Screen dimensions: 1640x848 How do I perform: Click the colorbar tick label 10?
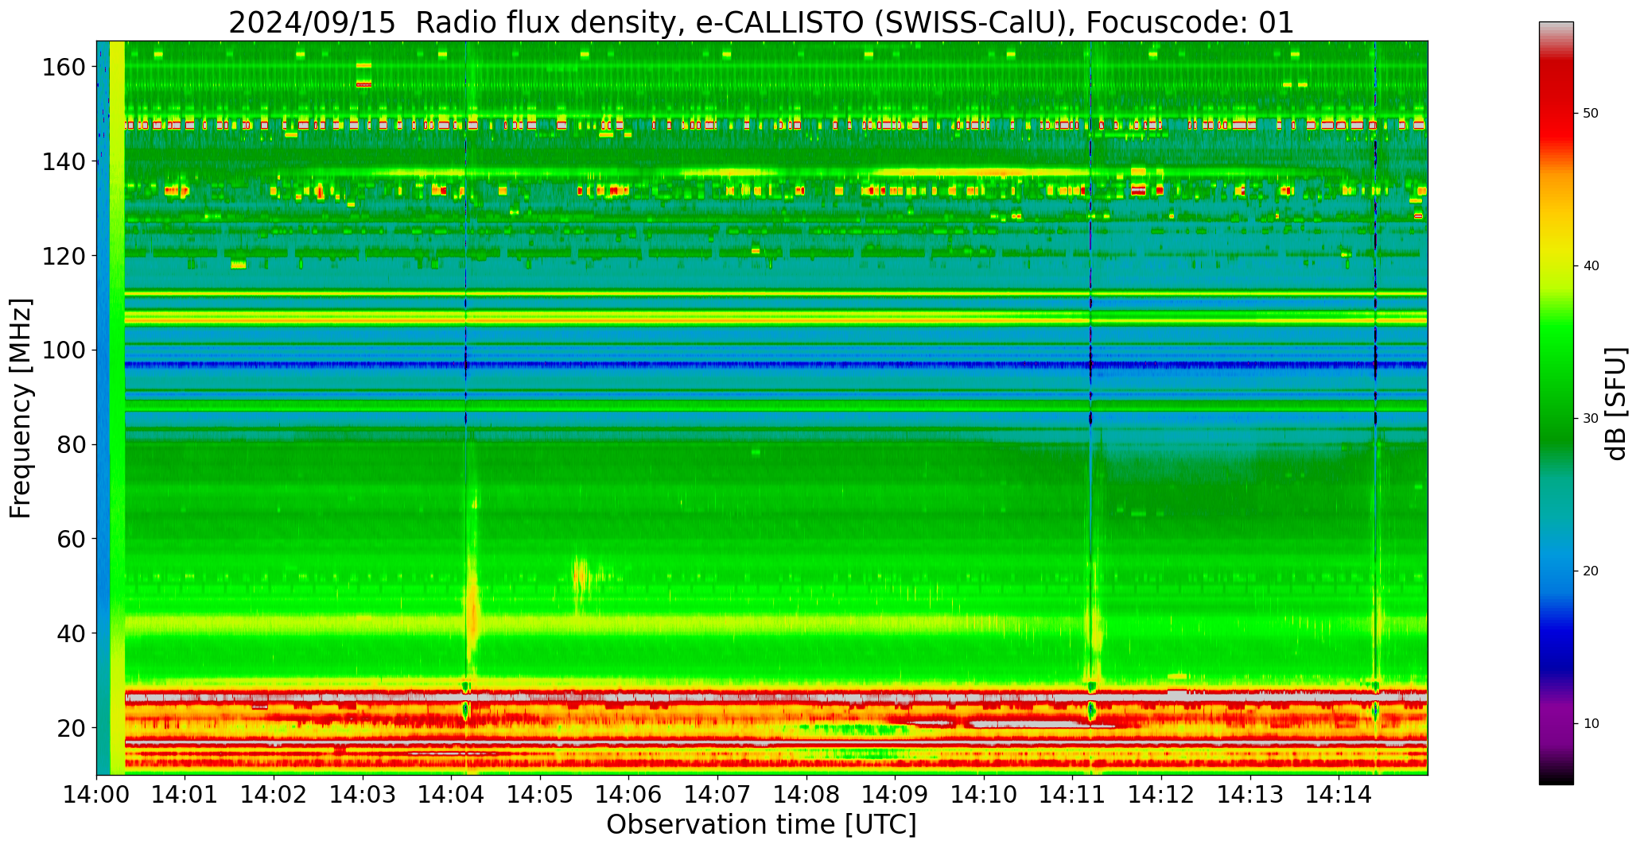[1590, 724]
